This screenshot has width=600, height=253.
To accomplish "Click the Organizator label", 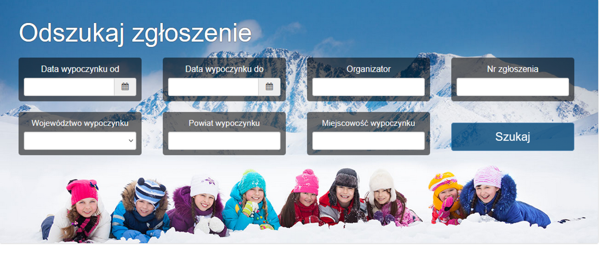I will pyautogui.click(x=368, y=69).
